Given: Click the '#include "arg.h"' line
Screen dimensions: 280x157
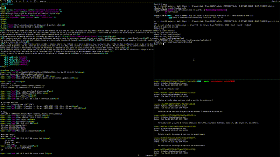Looking at the screenshot, I should pos(8,135).
